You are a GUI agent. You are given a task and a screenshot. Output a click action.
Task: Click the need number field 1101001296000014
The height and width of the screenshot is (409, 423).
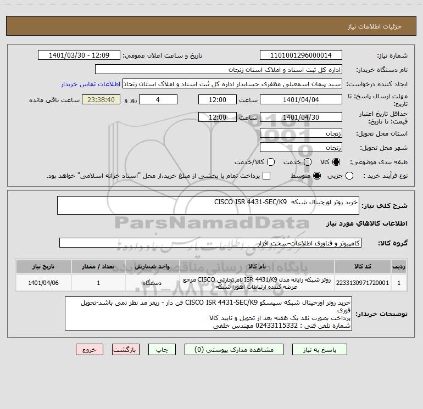coord(301,55)
